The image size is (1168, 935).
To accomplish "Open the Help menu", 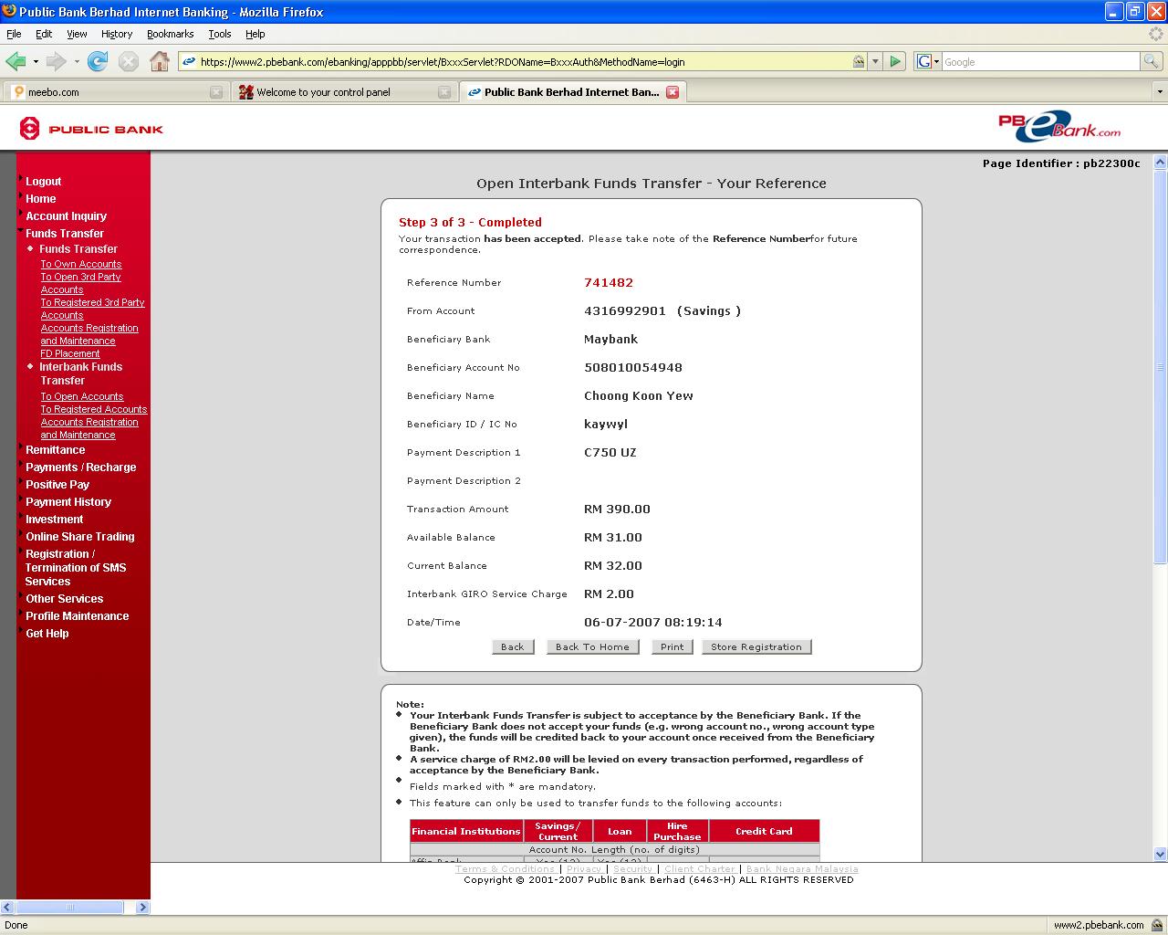I will click(255, 34).
